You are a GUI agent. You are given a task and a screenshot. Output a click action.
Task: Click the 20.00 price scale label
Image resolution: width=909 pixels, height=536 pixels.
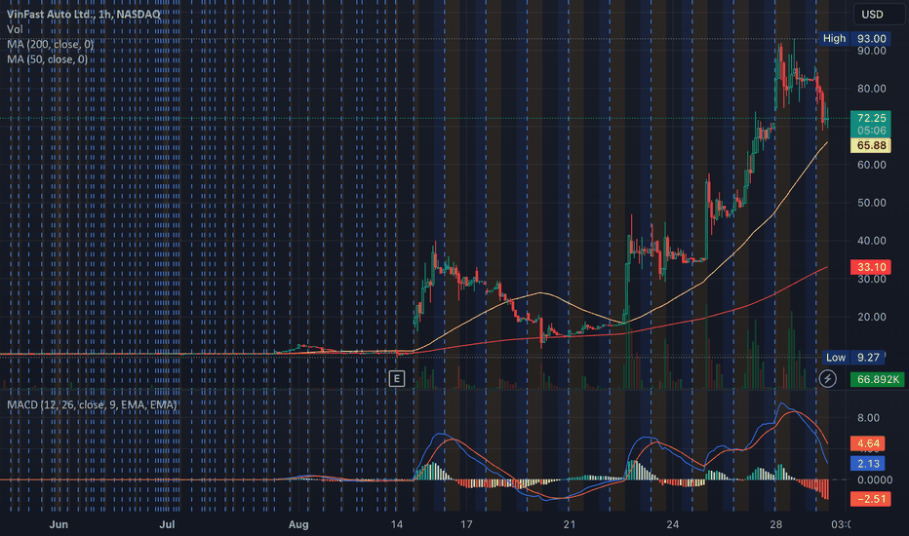click(871, 317)
